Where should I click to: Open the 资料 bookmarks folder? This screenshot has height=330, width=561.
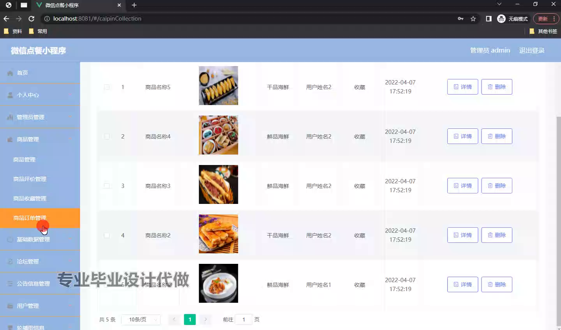(13, 31)
